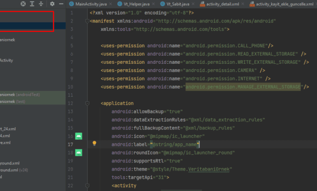Click line number 10 in gutter
The image size is (317, 191).
pyautogui.click(x=70, y=87)
